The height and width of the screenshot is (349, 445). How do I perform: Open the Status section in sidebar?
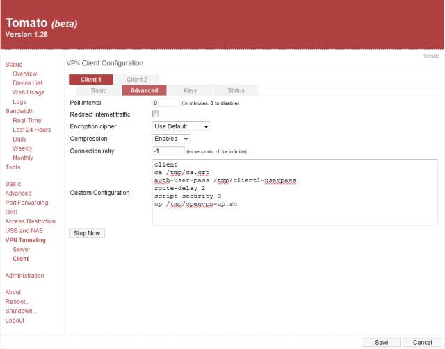coord(14,65)
